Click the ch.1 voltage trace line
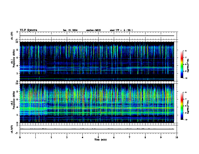 (97, 36)
